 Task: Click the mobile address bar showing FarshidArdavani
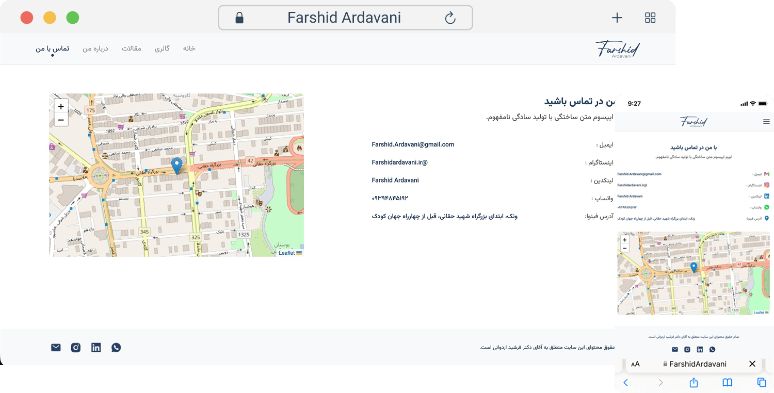pyautogui.click(x=694, y=364)
